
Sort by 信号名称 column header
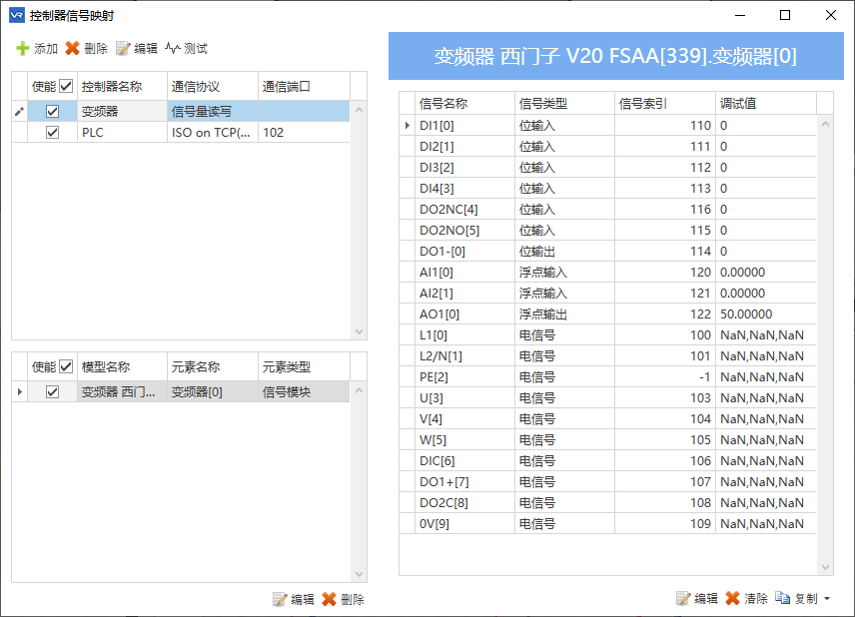pos(464,103)
